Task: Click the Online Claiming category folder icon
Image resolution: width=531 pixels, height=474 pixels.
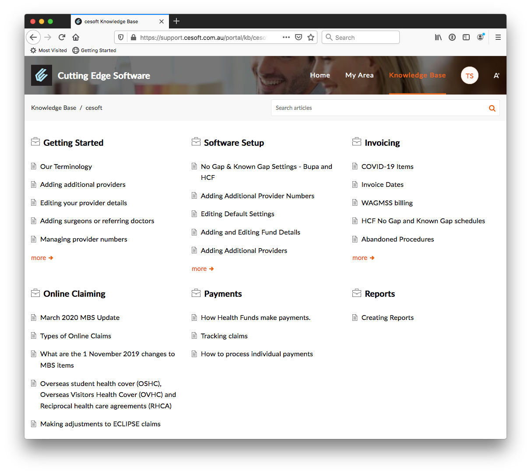Action: coord(35,293)
